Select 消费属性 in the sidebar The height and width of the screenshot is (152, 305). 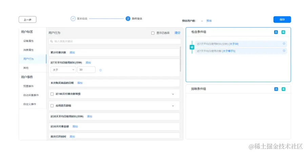point(28,50)
